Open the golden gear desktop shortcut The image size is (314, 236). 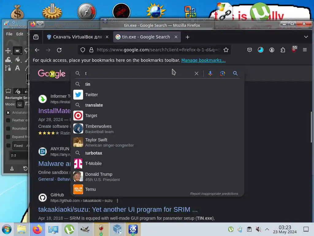coord(52,12)
